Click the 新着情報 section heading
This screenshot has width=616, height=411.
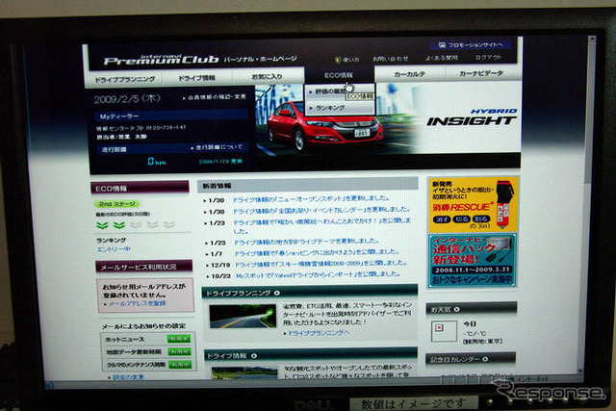pyautogui.click(x=308, y=186)
